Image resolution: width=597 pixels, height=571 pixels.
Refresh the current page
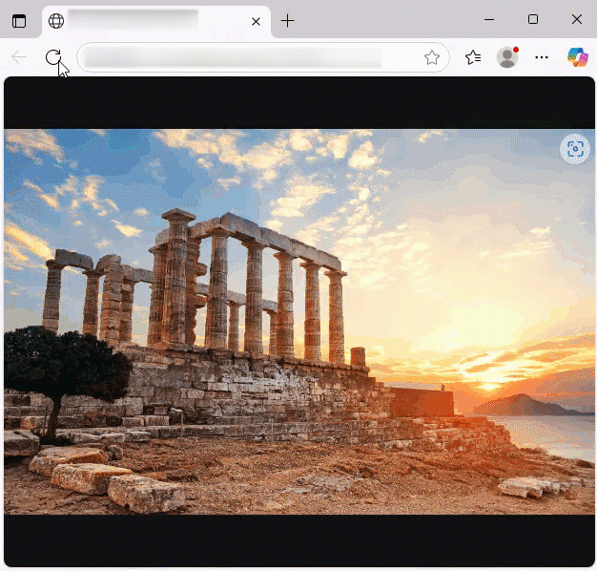53,57
